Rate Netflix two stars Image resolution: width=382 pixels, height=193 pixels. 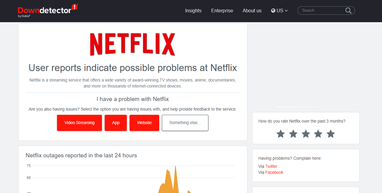pos(293,134)
